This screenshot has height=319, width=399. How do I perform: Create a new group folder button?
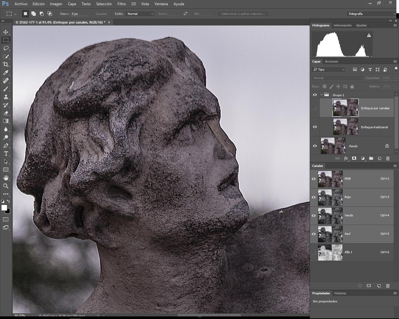tap(371, 158)
